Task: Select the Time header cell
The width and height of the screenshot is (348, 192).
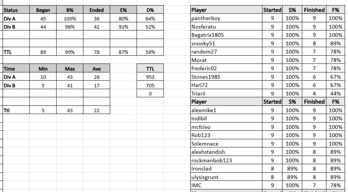Action: pyautogui.click(x=16, y=69)
